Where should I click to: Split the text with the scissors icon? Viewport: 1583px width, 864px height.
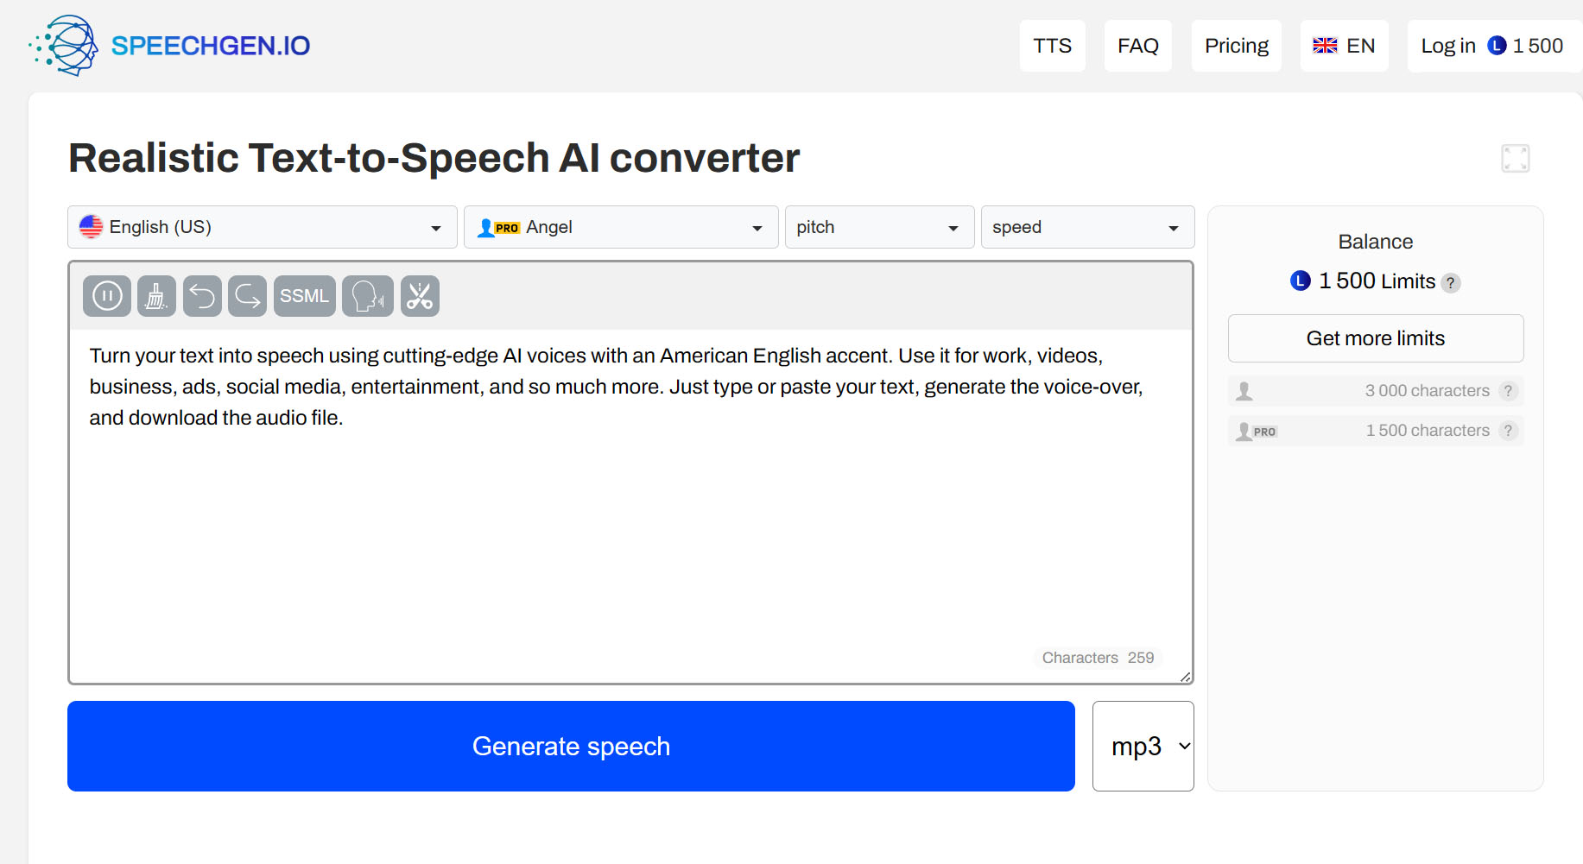pos(420,295)
